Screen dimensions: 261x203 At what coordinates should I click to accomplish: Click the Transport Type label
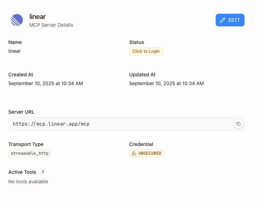click(26, 144)
